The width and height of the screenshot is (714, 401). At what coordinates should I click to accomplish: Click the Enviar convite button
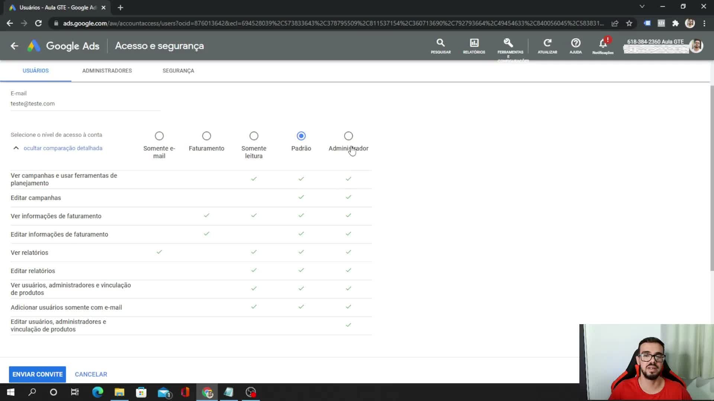[38, 374]
